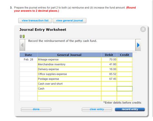
Task: Click the General Journal column header
Action: click(x=69, y=55)
